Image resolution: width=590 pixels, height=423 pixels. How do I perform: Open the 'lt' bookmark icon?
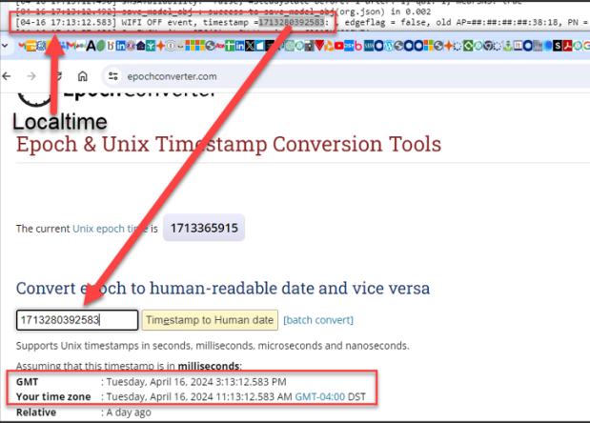[x=518, y=46]
